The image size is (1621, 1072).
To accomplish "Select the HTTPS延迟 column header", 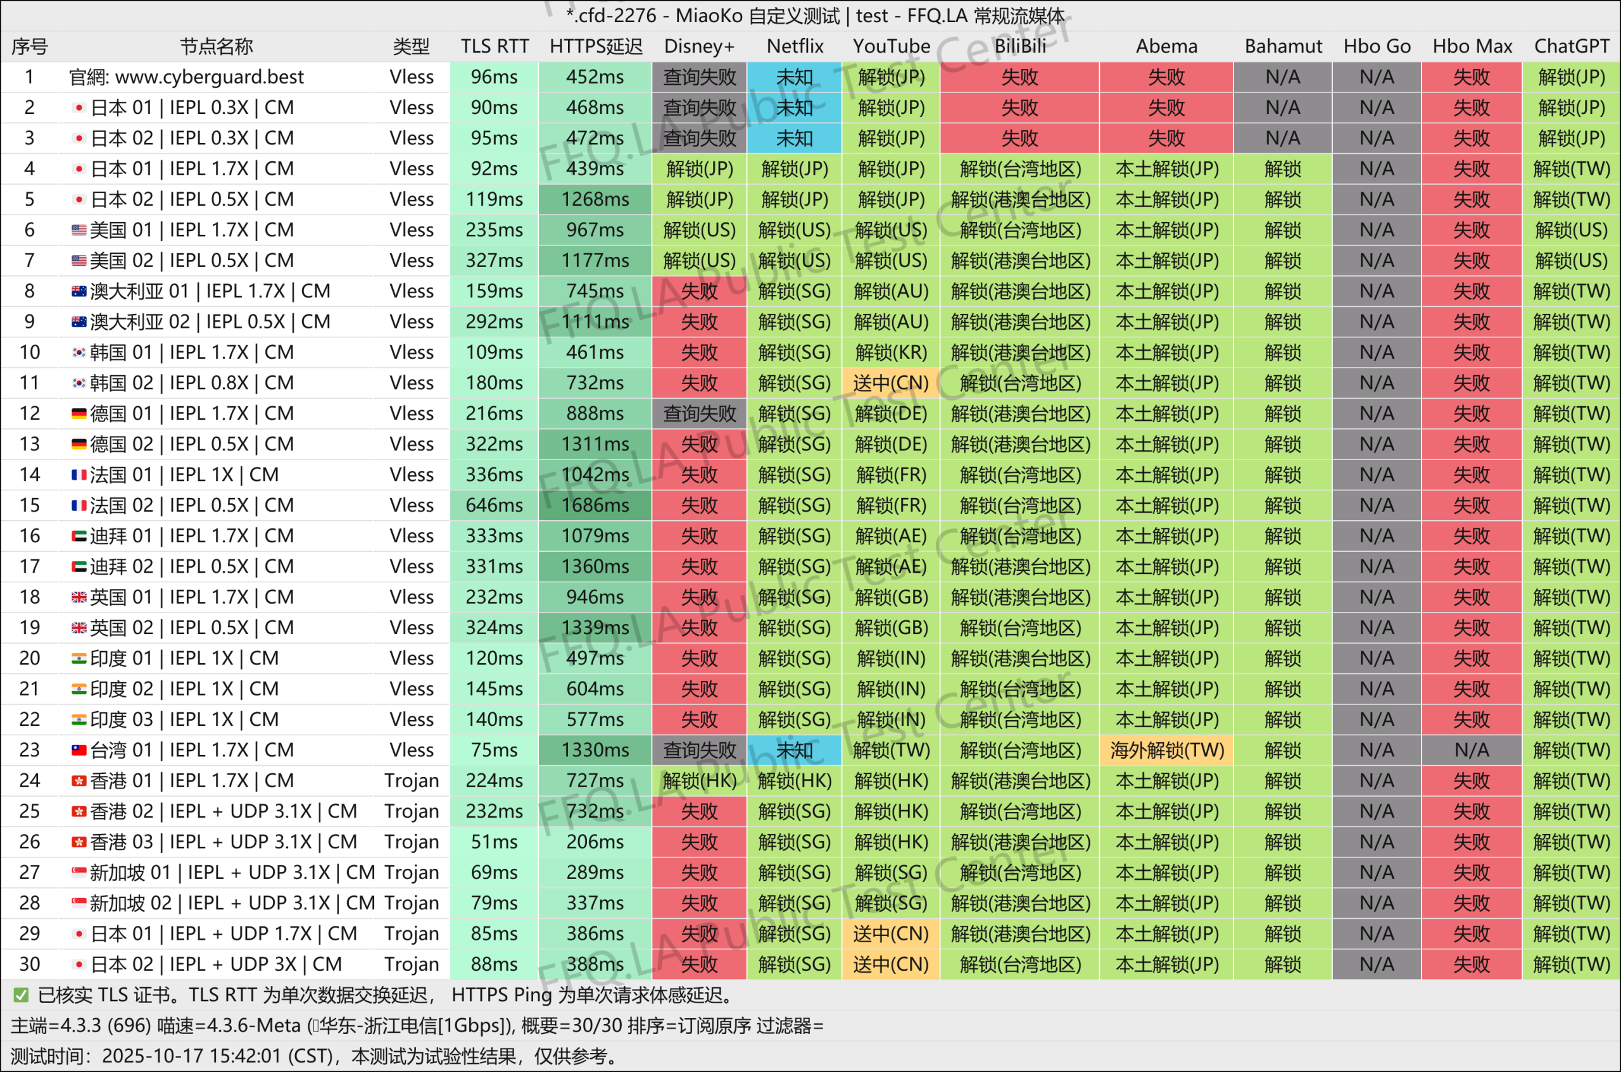I will [x=595, y=46].
